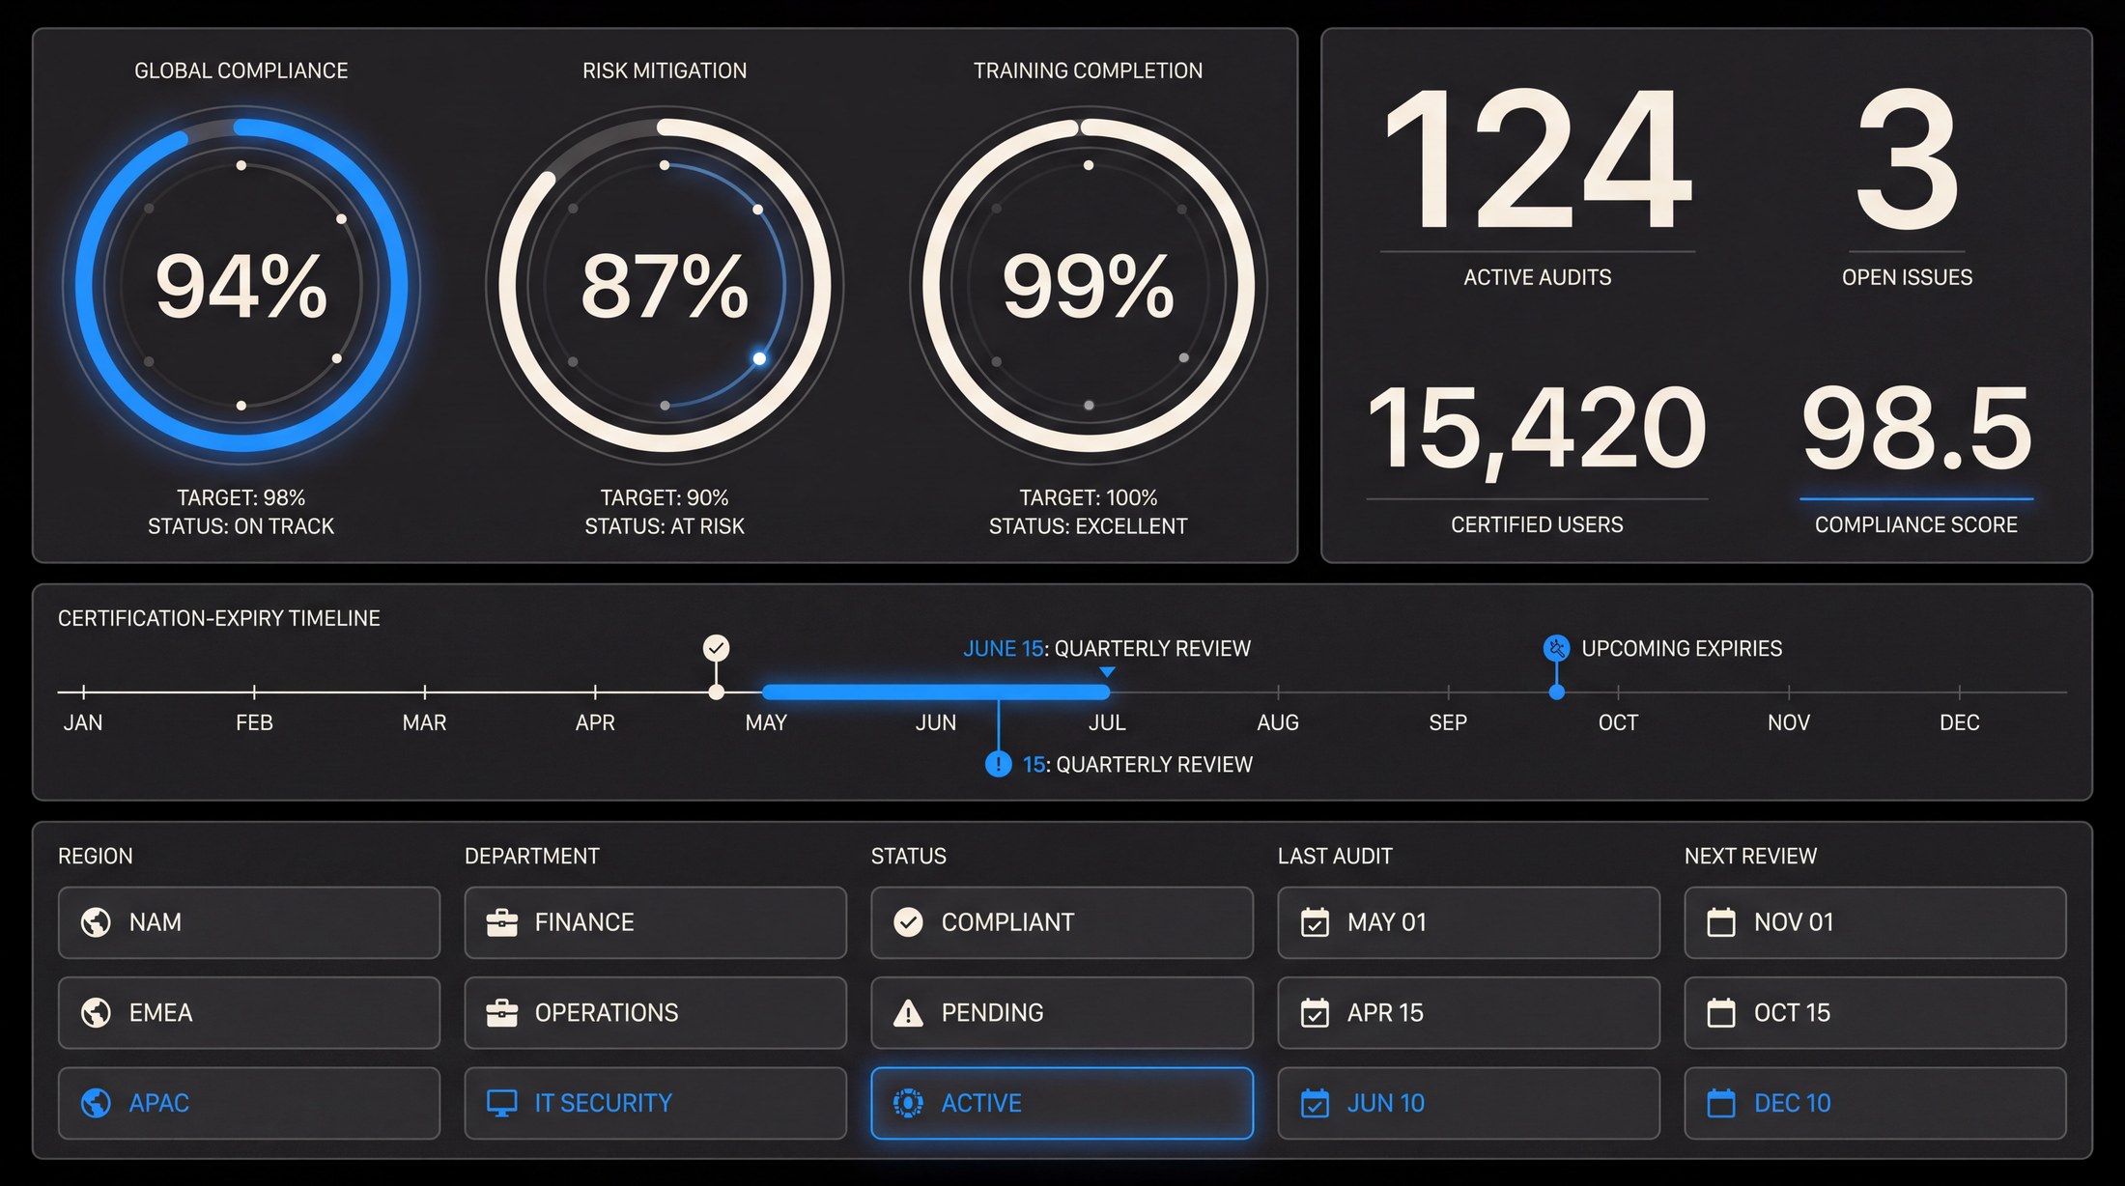Click the white timeline dot before MAY
This screenshot has height=1186, width=2125.
716,692
